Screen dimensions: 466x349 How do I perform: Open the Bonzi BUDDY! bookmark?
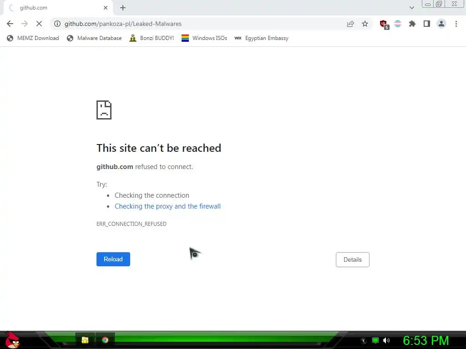(152, 38)
